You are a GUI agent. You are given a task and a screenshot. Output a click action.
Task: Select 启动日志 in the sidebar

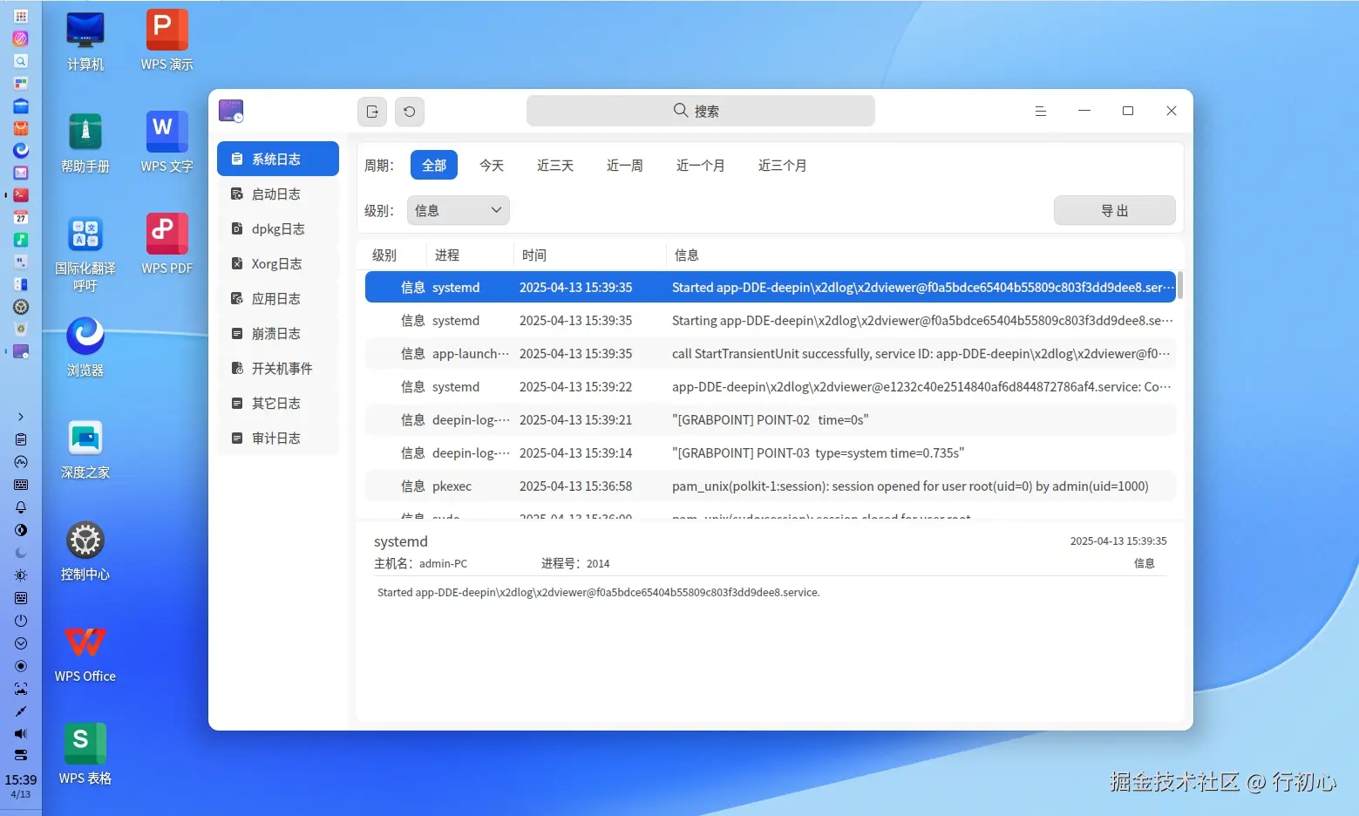tap(278, 194)
